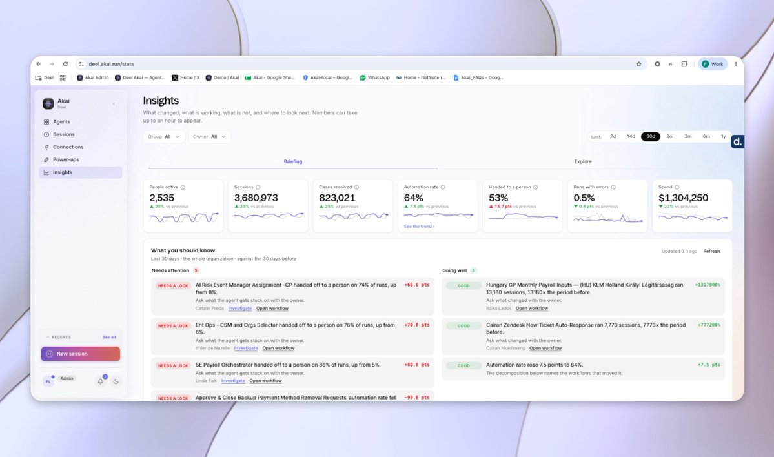The width and height of the screenshot is (774, 457).
Task: Refresh the What you should know section
Action: pyautogui.click(x=711, y=251)
